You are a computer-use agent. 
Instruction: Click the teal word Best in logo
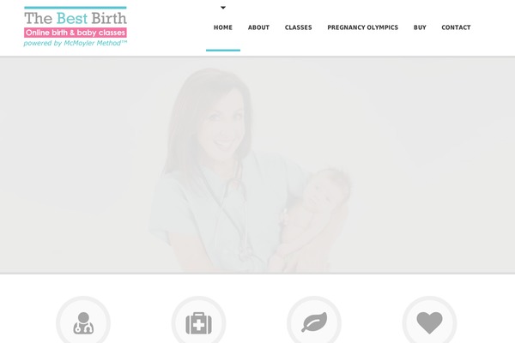click(x=72, y=18)
